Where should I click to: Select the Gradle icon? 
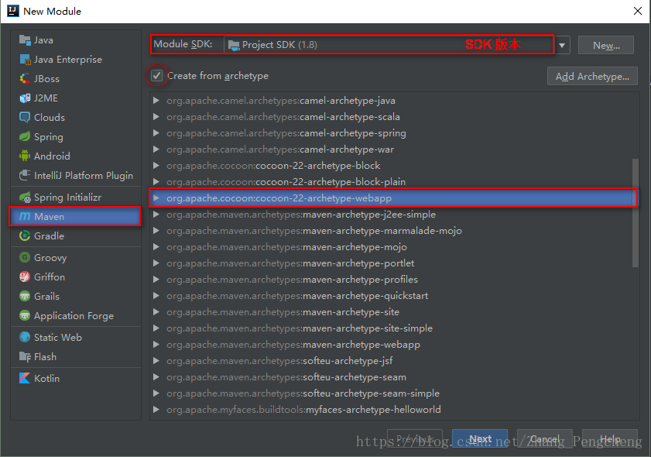(x=25, y=235)
